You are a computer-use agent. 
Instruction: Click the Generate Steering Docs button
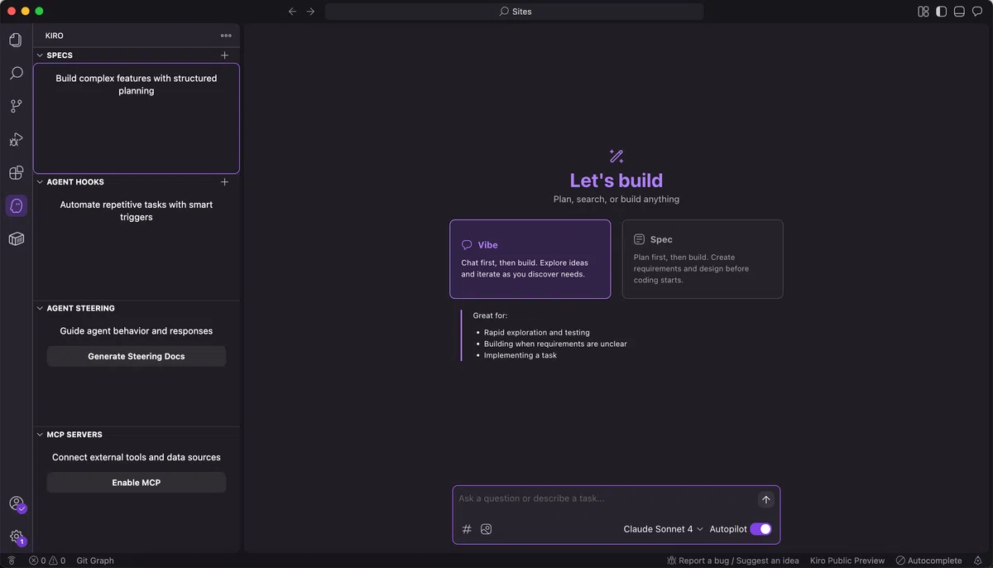[137, 357]
